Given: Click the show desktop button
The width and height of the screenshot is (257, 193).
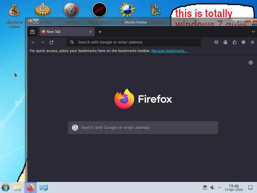Looking at the screenshot, I should [250, 187].
